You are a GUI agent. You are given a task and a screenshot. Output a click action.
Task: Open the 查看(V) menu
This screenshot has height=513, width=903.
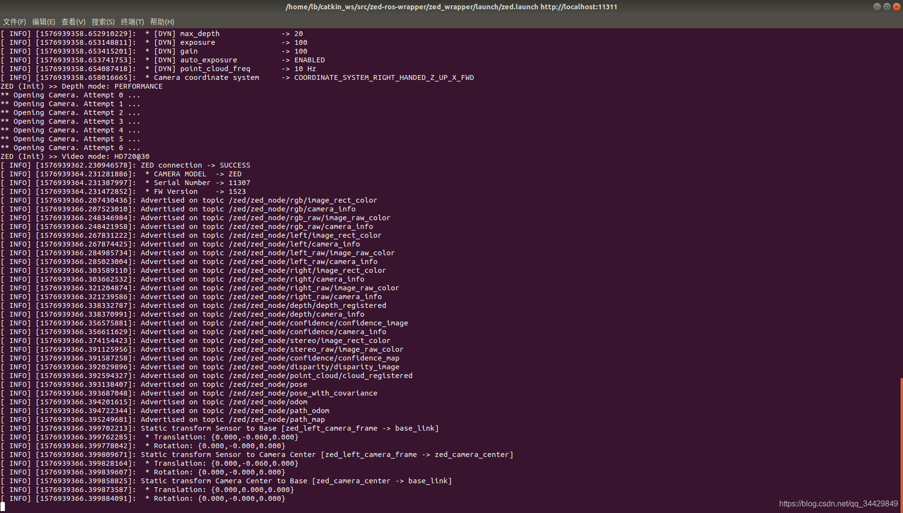74,22
